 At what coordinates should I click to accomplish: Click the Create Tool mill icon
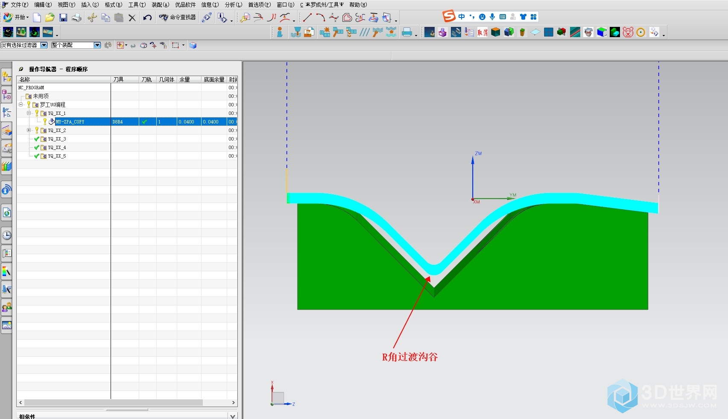(296, 32)
